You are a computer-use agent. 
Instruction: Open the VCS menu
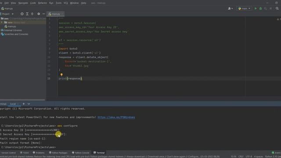66,3
